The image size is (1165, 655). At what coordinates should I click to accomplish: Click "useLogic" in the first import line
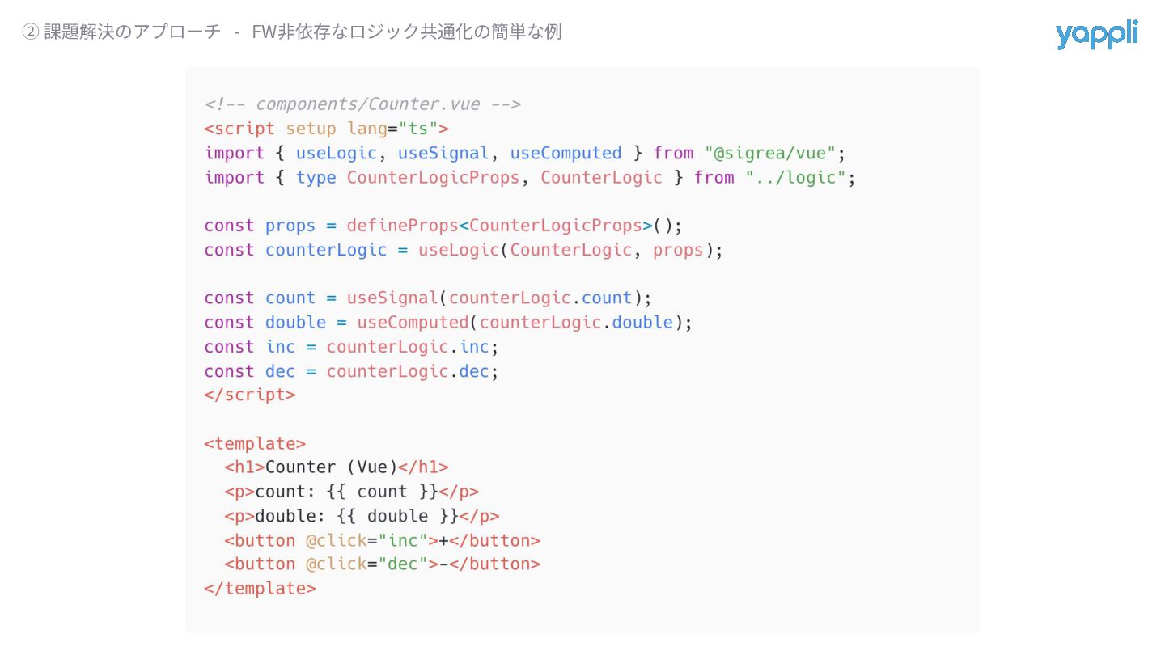click(337, 153)
